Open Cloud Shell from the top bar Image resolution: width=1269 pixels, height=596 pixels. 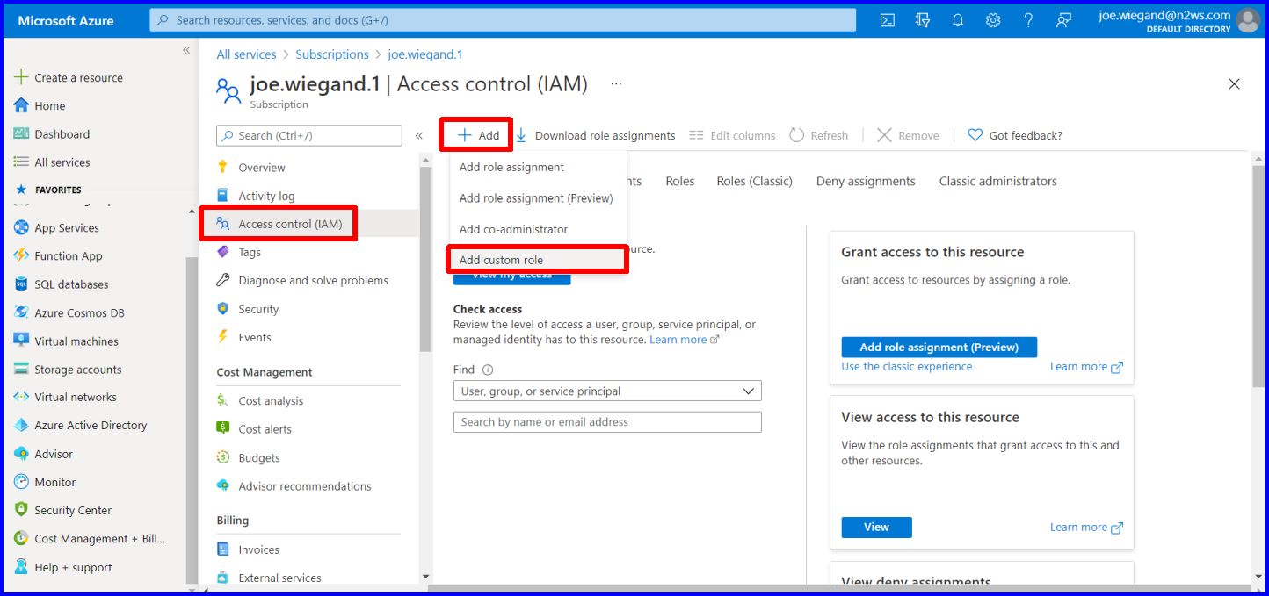point(888,20)
